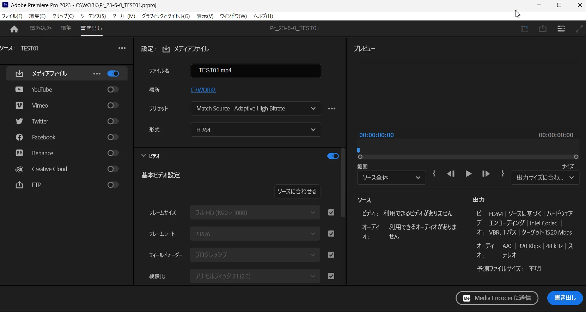Uncheck フィールドオーダー match source checkbox
The width and height of the screenshot is (586, 312).
(331, 255)
